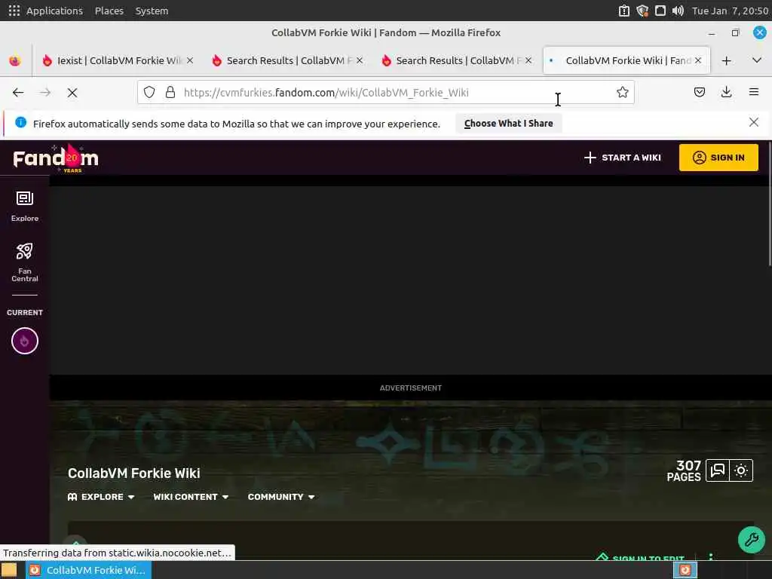Select the current wiki flame icon
This screenshot has height=579, width=772.
pos(25,341)
